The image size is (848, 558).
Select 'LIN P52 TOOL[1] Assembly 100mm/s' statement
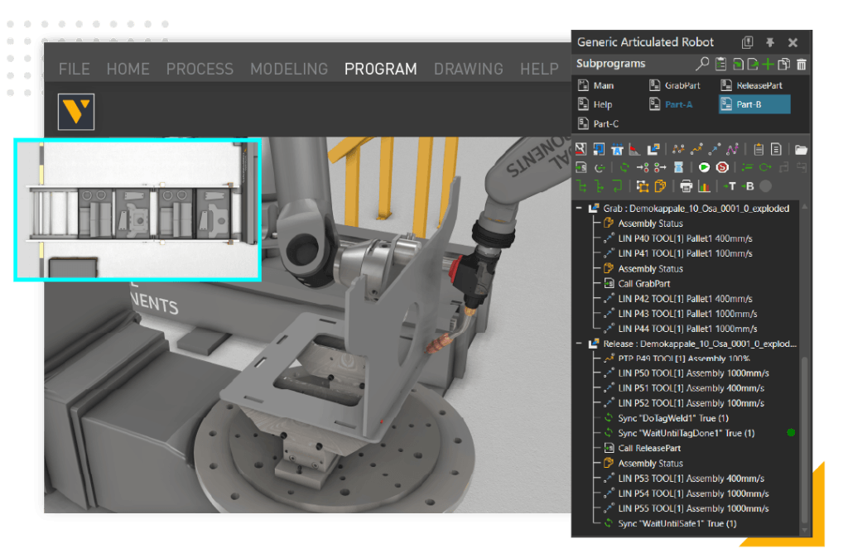(x=684, y=403)
